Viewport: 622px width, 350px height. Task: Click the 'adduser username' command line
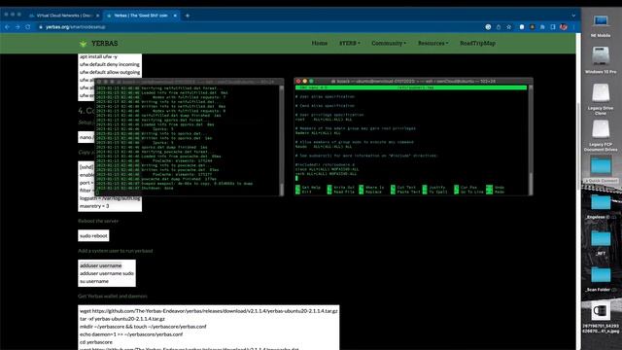tap(101, 265)
